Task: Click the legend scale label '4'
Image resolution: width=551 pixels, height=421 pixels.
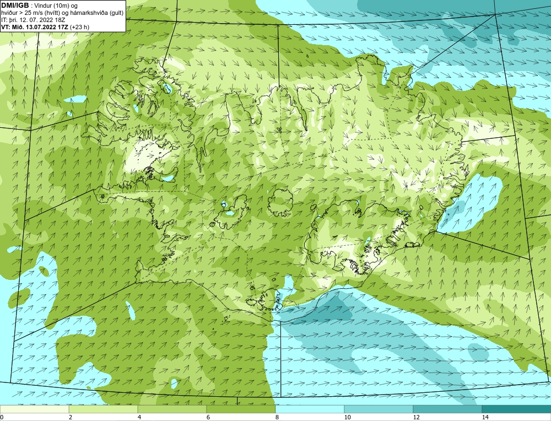Action: click(139, 417)
